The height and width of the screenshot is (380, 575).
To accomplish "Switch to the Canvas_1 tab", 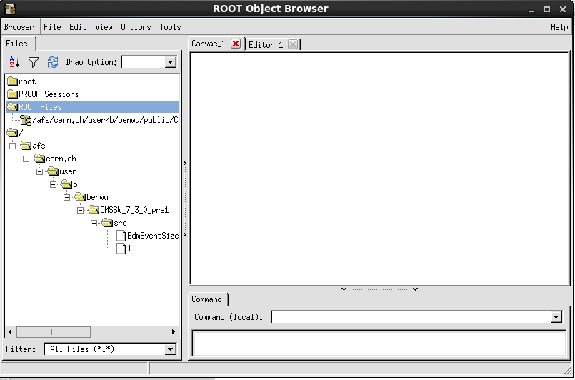I will 209,44.
